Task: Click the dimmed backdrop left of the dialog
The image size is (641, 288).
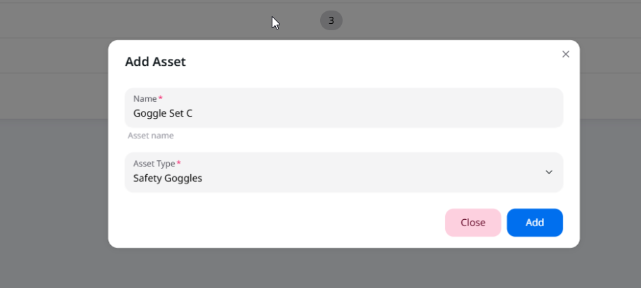Action: point(53,184)
